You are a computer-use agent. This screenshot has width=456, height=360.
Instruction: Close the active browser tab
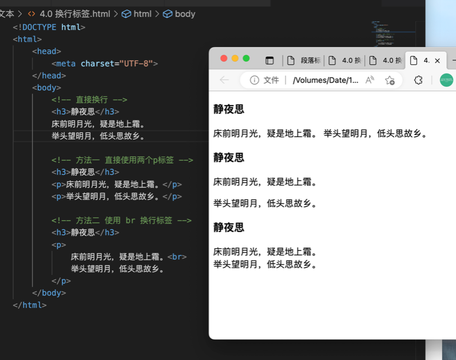pos(437,60)
